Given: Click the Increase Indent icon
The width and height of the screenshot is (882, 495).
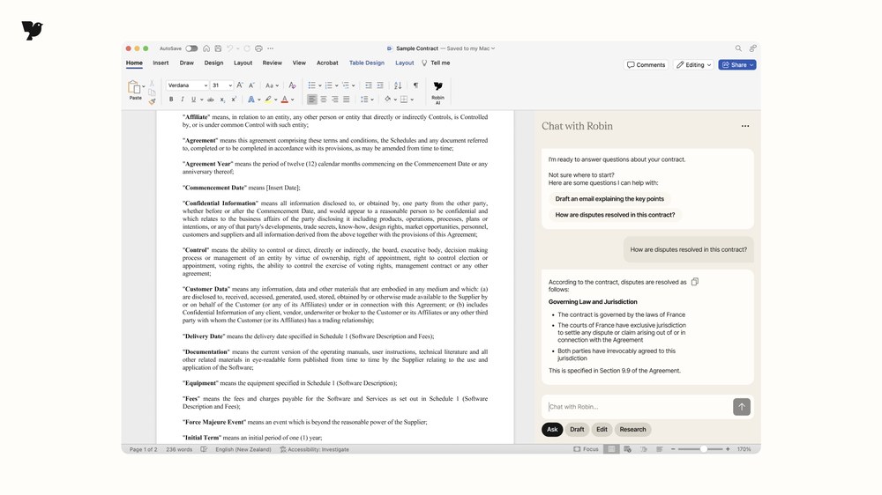Looking at the screenshot, I should (x=380, y=85).
